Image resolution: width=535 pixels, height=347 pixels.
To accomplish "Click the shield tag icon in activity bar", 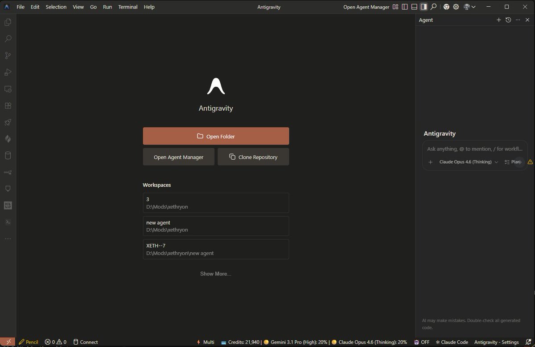I will pyautogui.click(x=8, y=189).
